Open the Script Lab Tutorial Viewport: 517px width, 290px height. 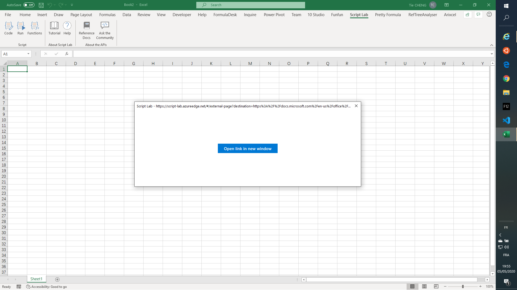[54, 28]
